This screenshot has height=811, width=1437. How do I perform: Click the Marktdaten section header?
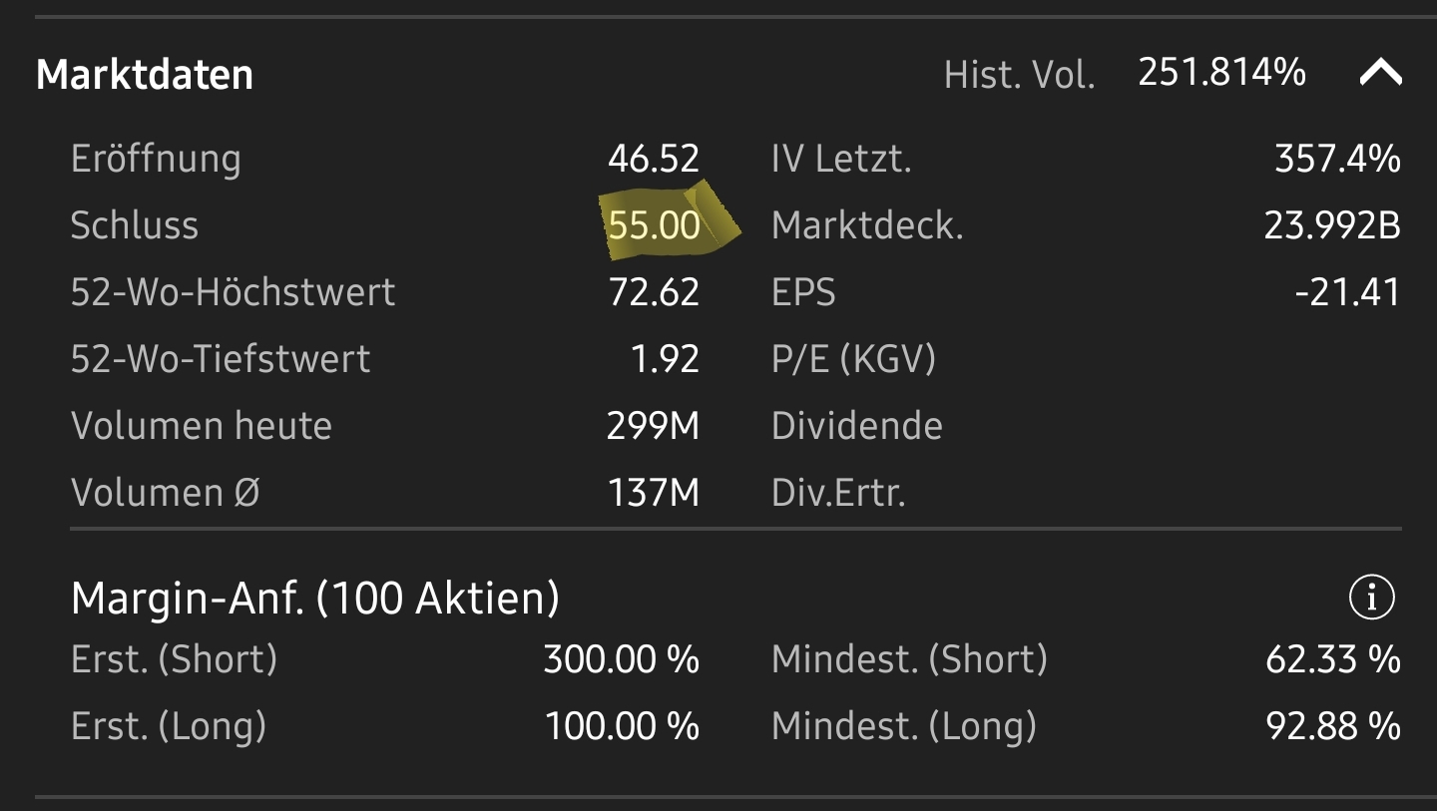click(x=145, y=75)
